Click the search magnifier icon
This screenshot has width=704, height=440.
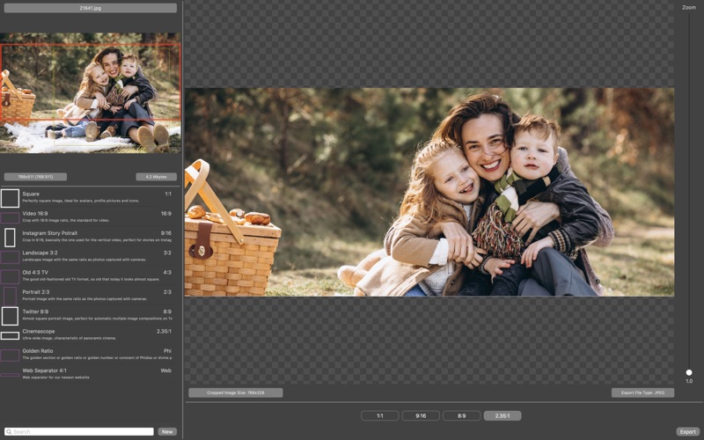pyautogui.click(x=9, y=431)
